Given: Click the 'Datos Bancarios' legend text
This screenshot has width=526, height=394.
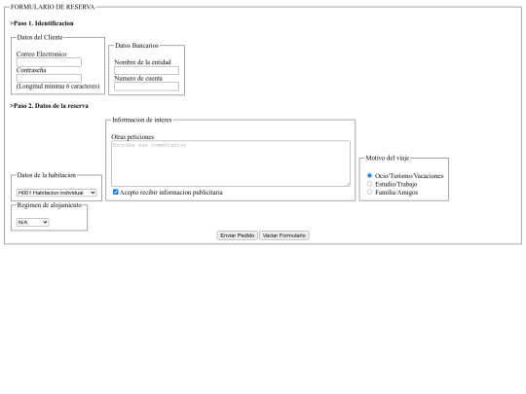Looking at the screenshot, I should [136, 45].
